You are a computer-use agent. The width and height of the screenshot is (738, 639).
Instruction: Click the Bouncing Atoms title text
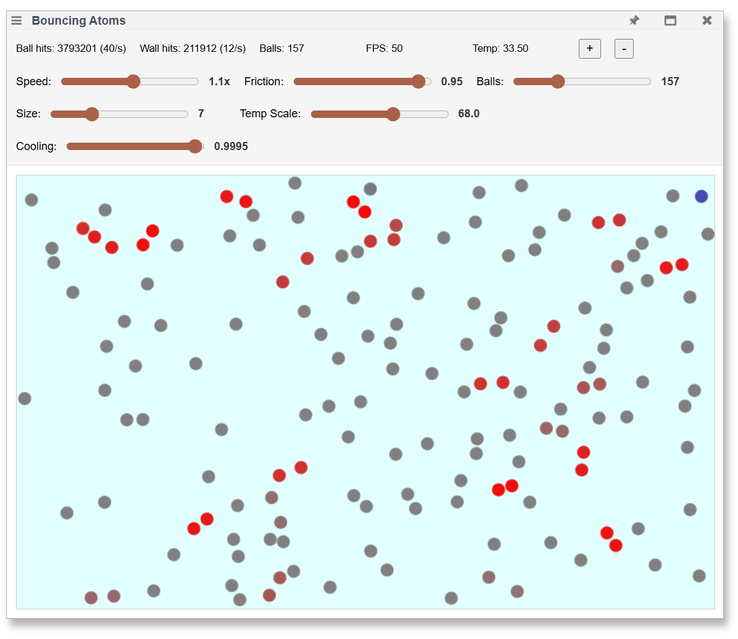tap(78, 20)
